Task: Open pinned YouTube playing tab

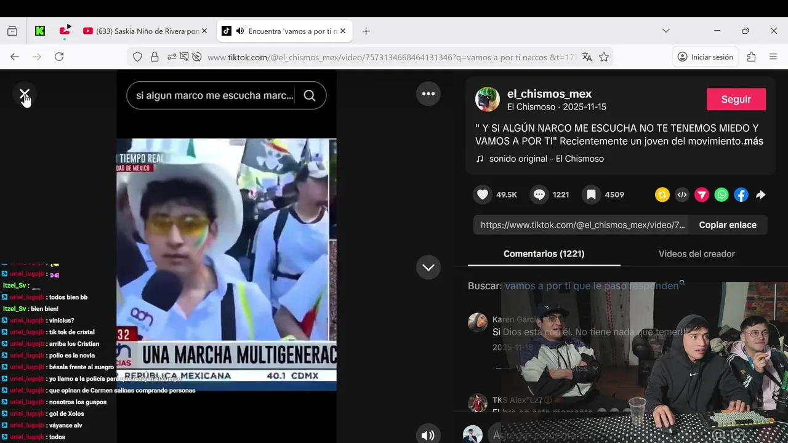Action: 65,31
